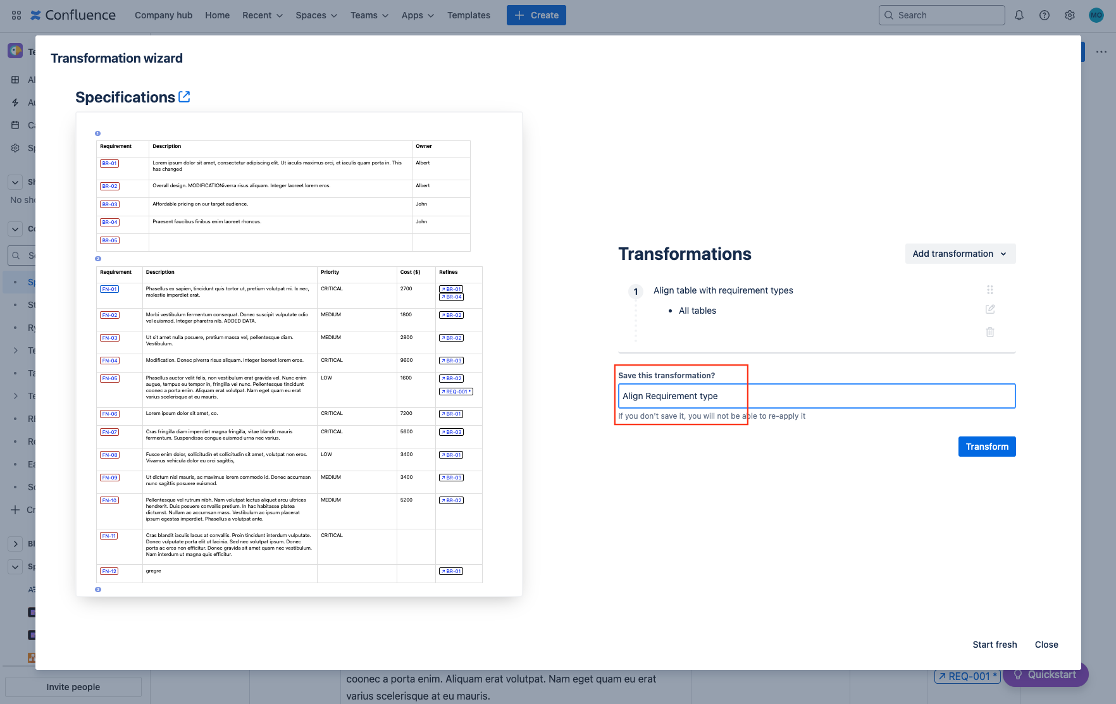
Task: Open the help question-mark icon
Action: 1045,15
